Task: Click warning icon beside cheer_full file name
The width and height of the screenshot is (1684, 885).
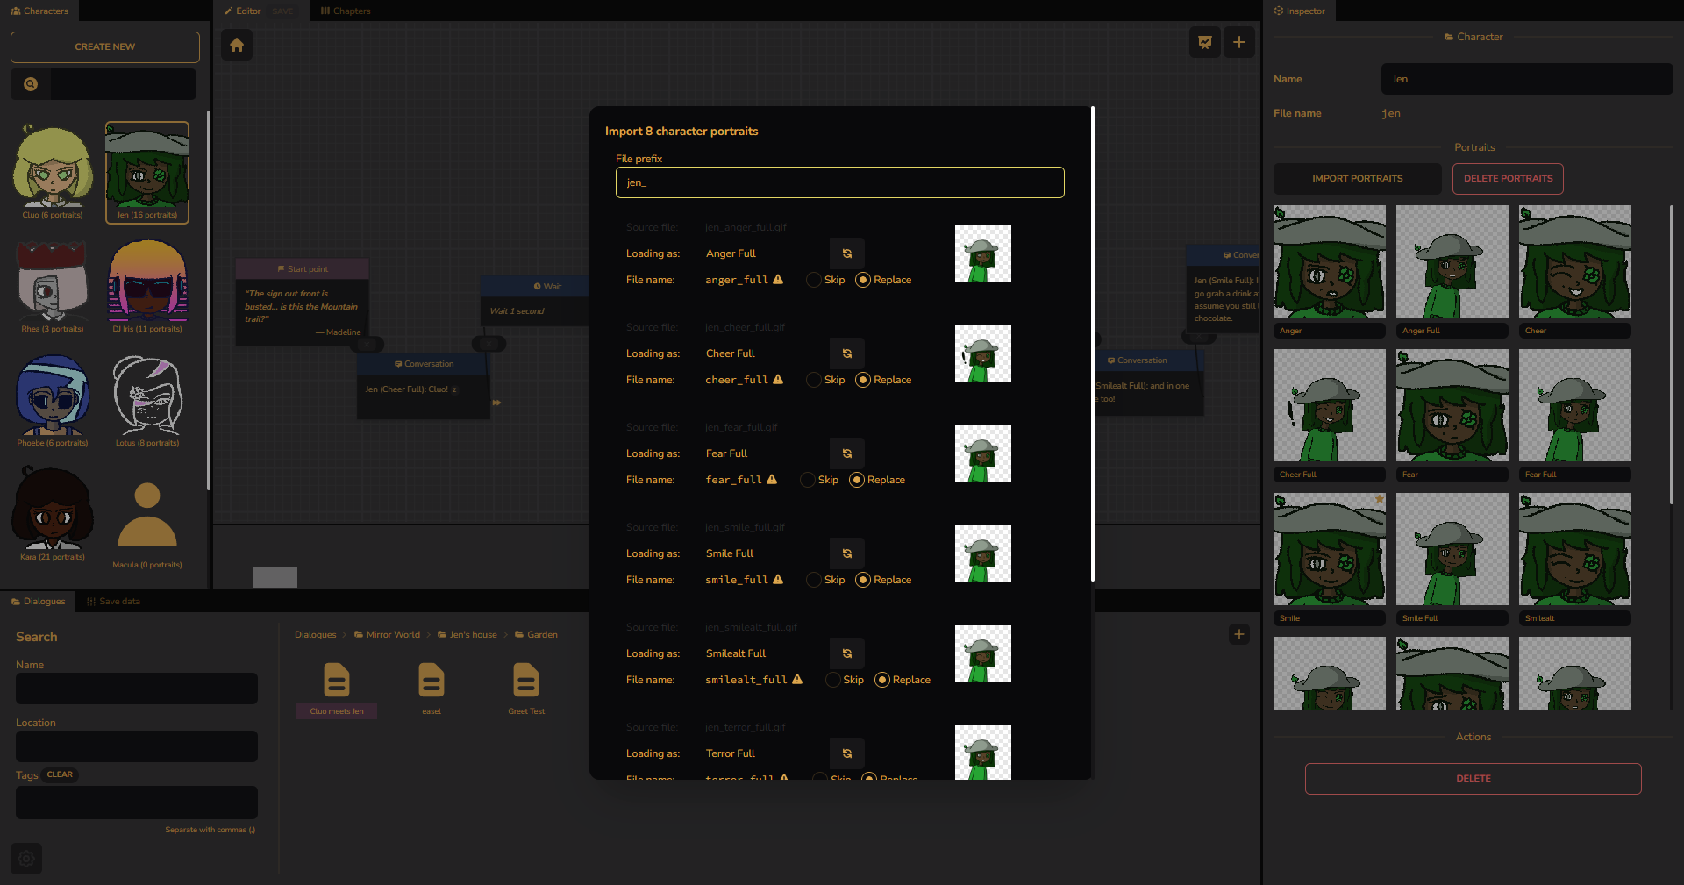Action: [778, 380]
